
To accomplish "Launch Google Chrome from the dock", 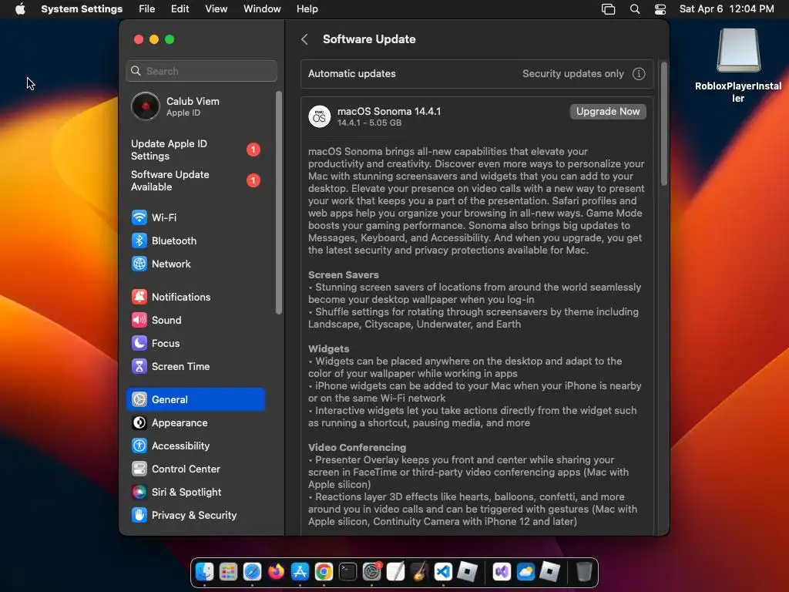I will click(324, 572).
